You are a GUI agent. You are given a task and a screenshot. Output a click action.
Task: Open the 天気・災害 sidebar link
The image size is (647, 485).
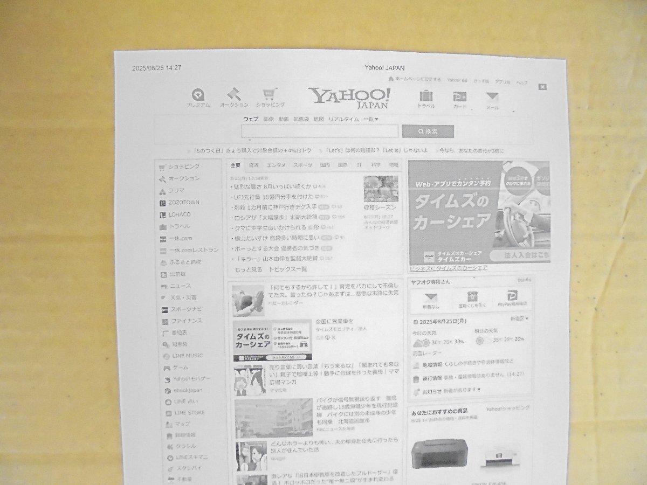click(183, 297)
